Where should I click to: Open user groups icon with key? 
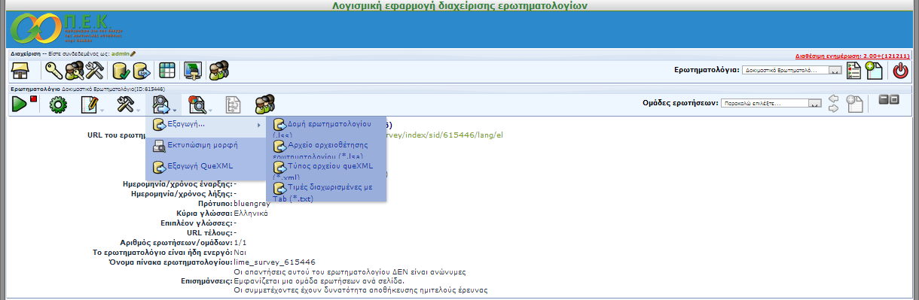coord(75,71)
